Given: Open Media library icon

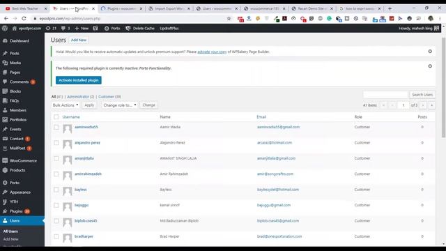Looking at the screenshot, I should point(5,63).
